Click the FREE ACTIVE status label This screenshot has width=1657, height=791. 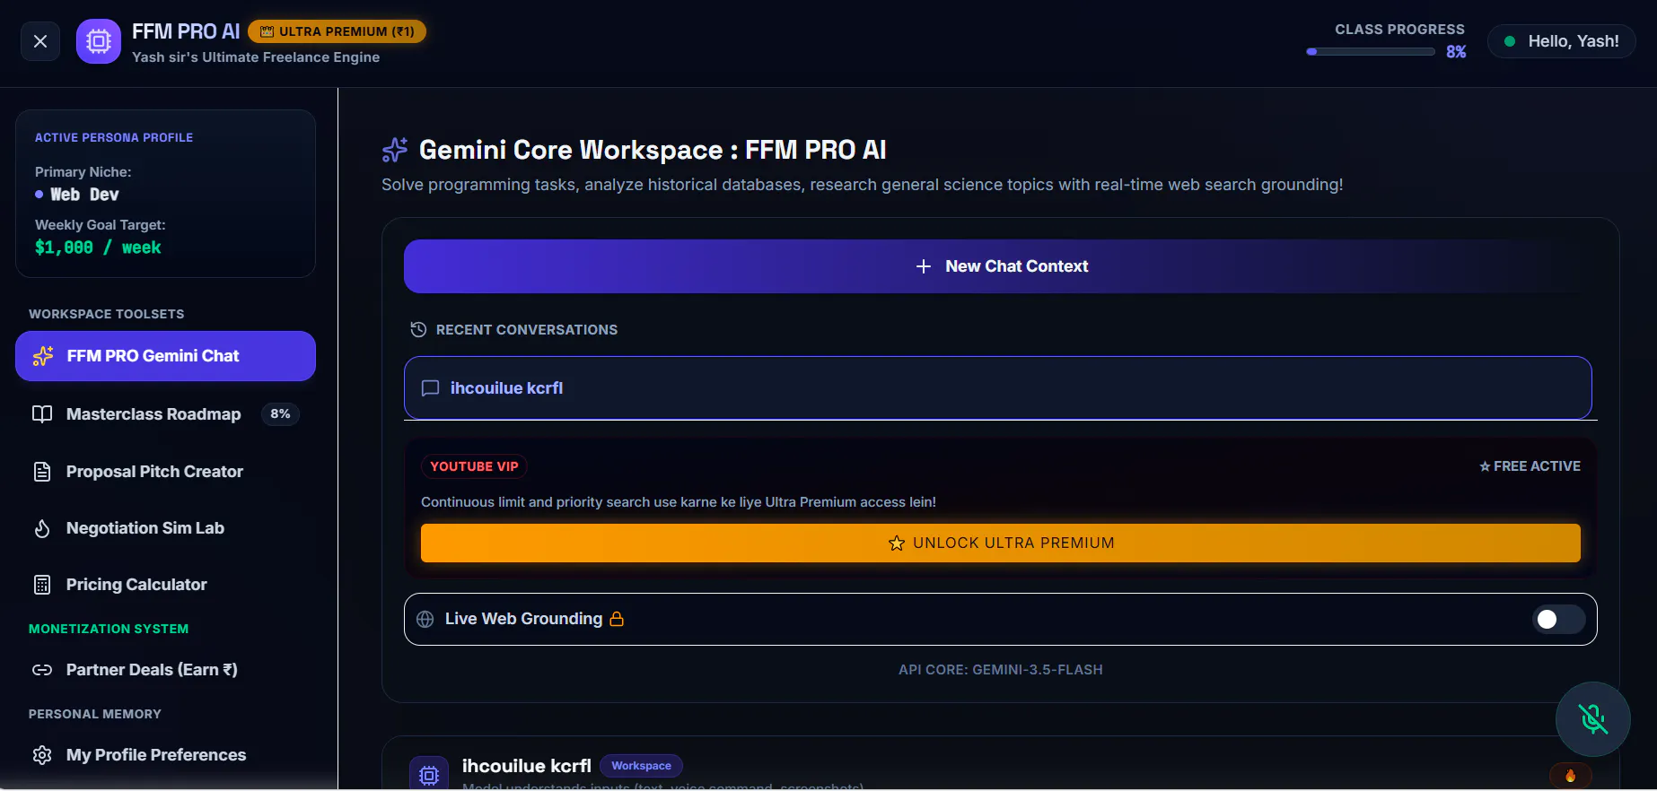pos(1530,466)
